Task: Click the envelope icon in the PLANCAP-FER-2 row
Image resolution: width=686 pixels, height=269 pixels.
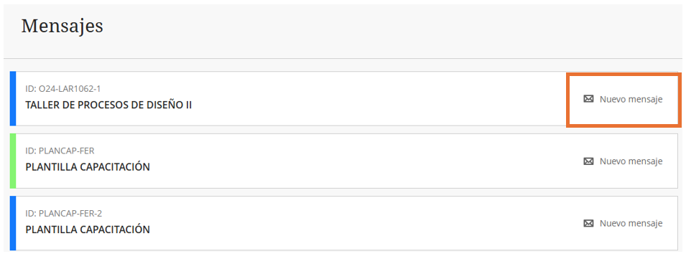Action: 588,223
